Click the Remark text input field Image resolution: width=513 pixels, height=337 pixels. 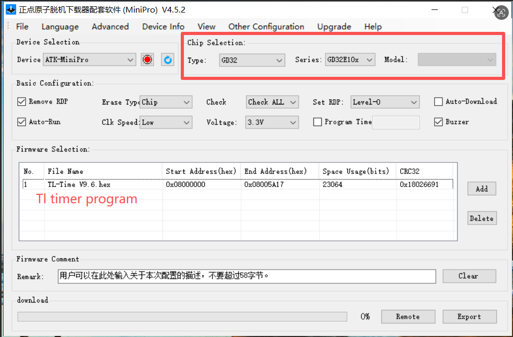(247, 276)
